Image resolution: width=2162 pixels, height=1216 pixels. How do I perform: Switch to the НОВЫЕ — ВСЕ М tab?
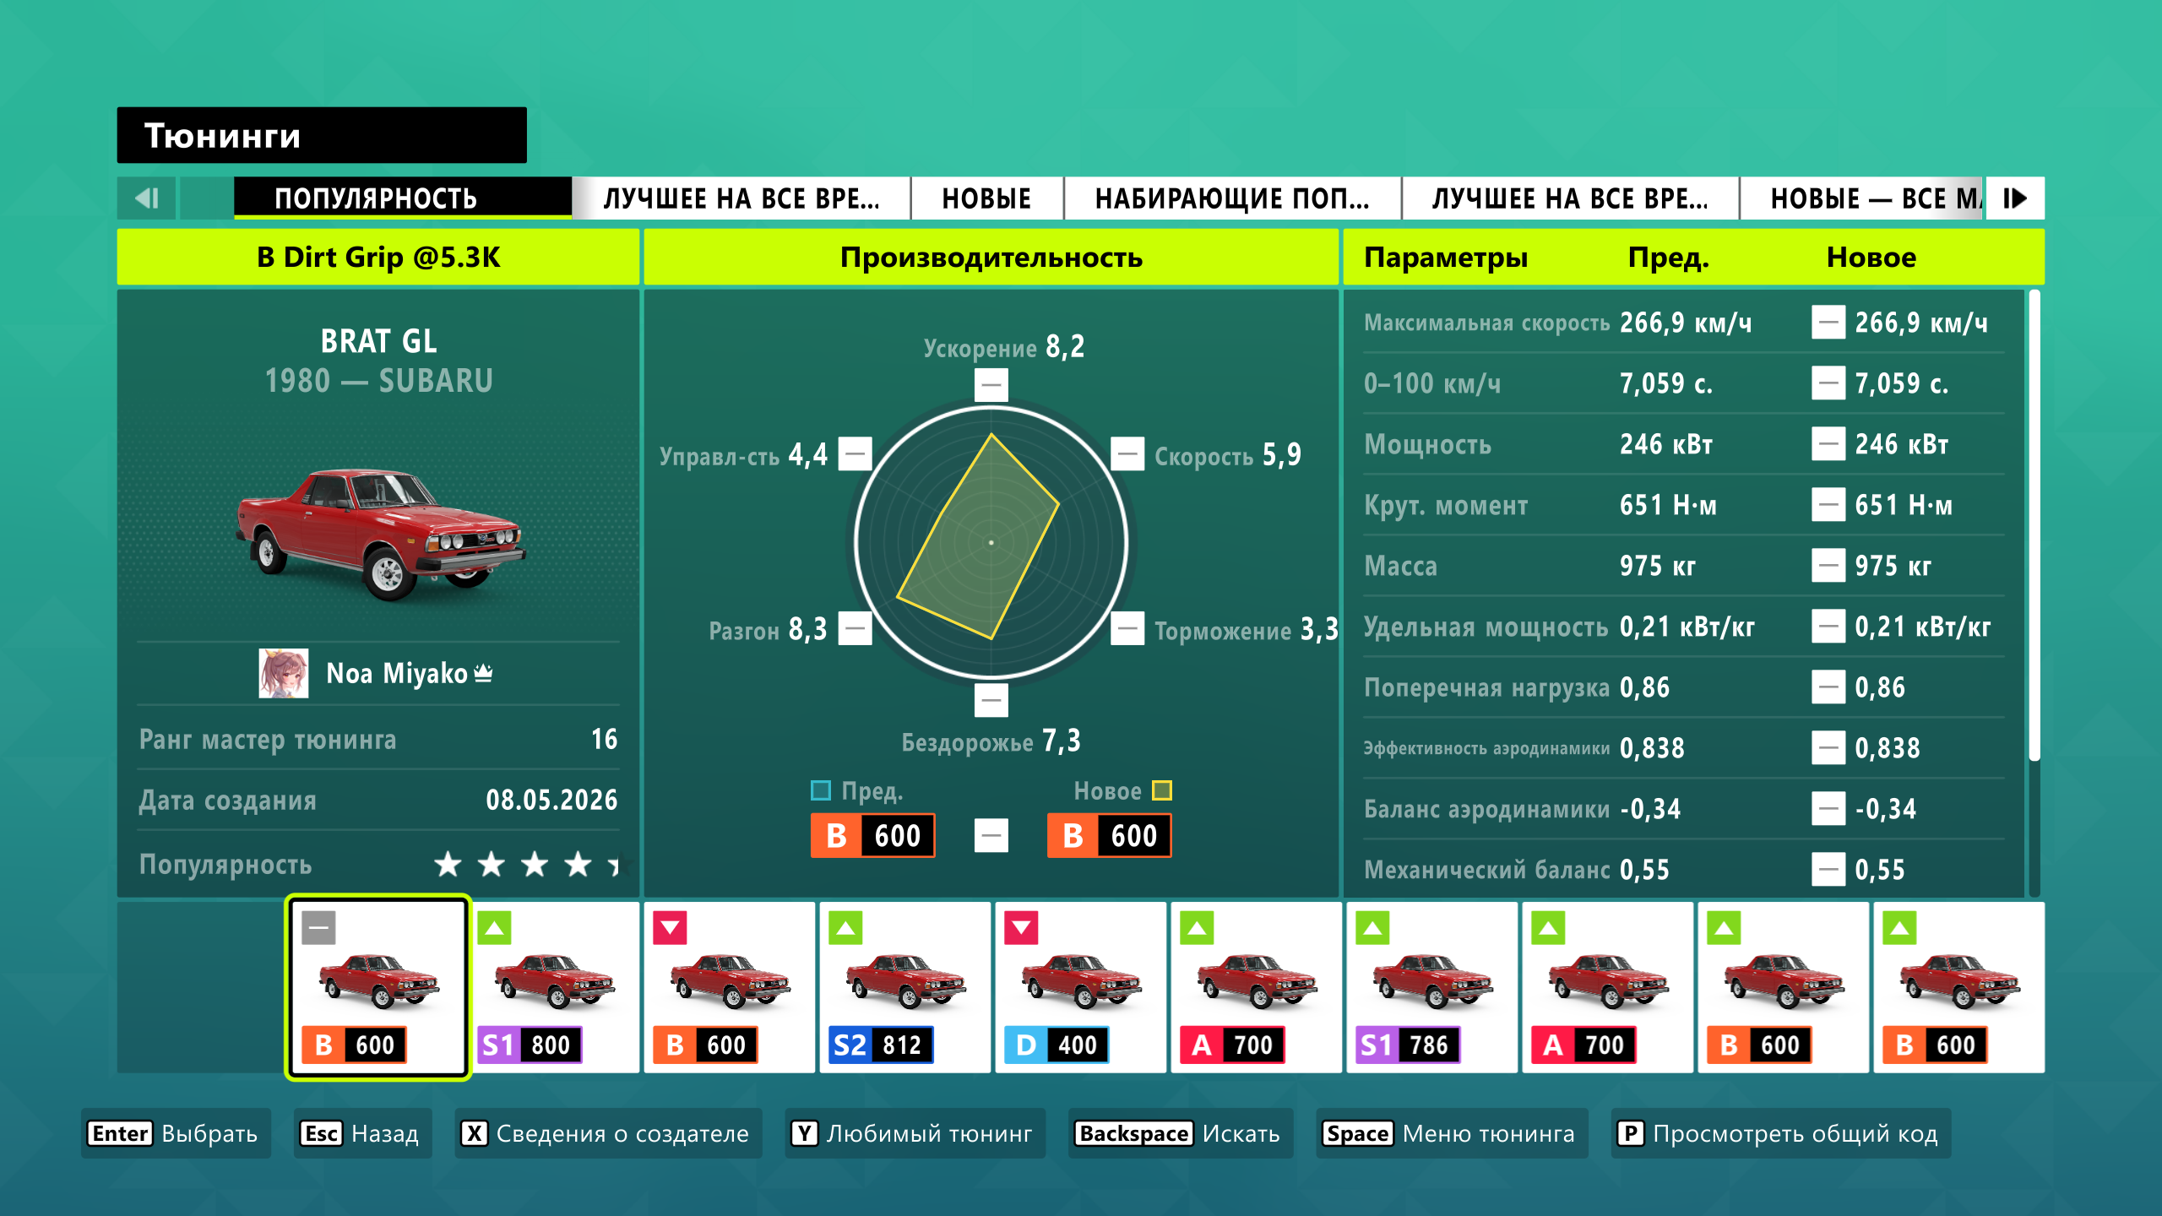coord(1862,198)
